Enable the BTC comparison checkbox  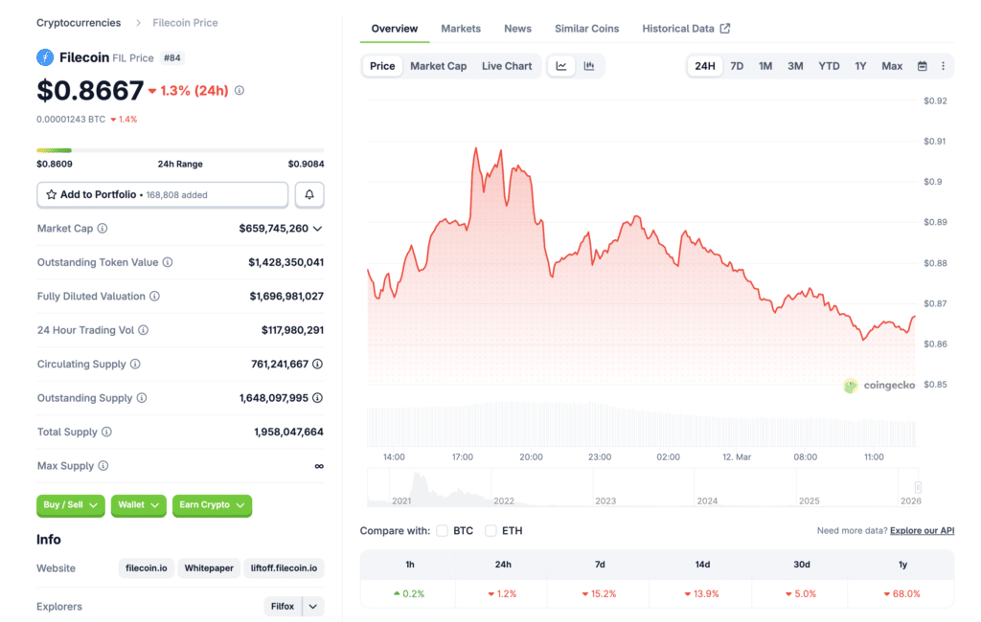pyautogui.click(x=442, y=530)
